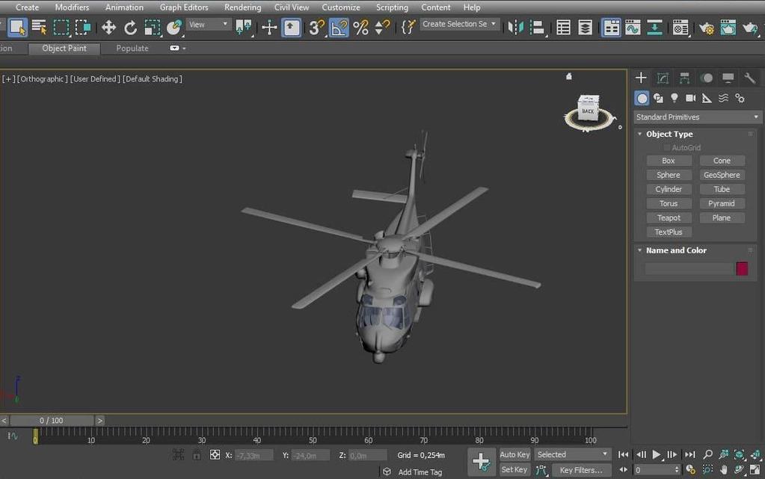Enable the AutoGrid checkbox
The height and width of the screenshot is (479, 765).
point(666,147)
